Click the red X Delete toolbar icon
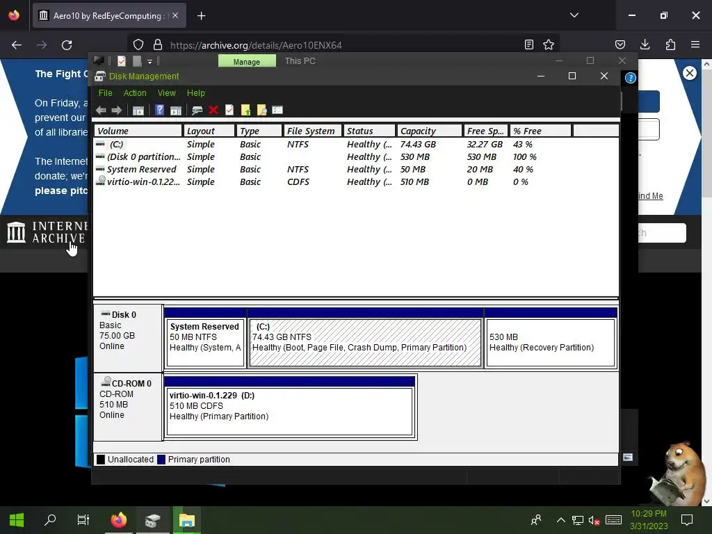The width and height of the screenshot is (712, 534). (213, 110)
